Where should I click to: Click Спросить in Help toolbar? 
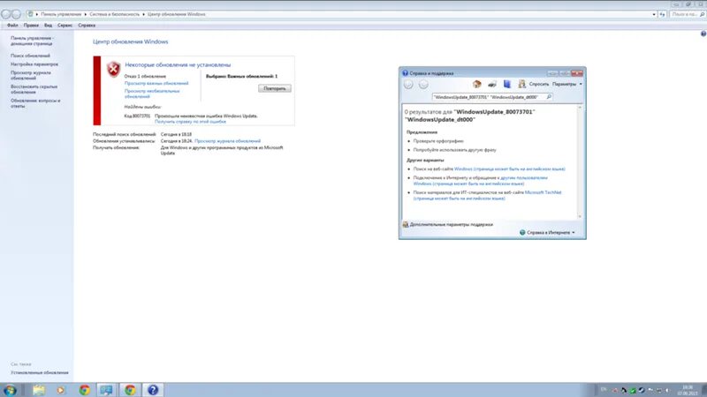click(538, 84)
